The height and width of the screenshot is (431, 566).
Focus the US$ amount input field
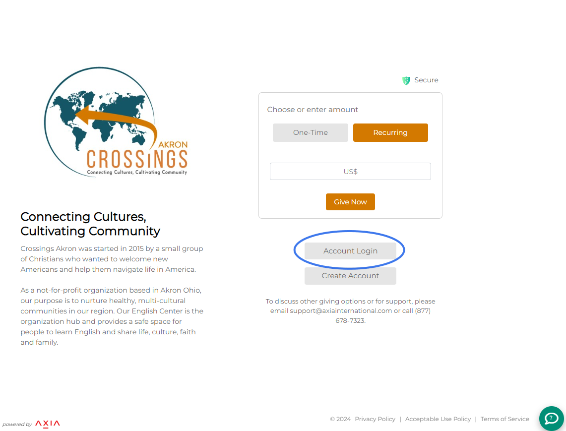[350, 172]
